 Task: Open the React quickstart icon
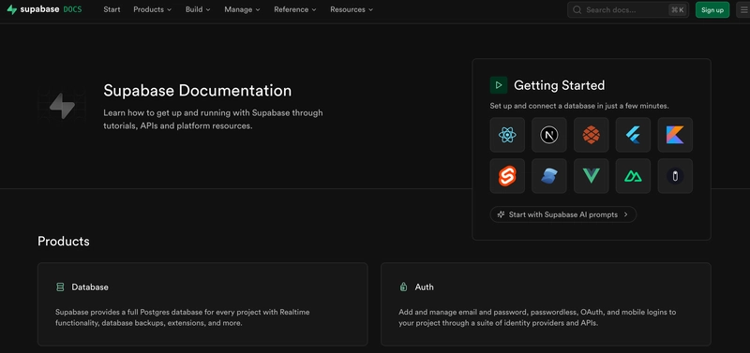coord(507,135)
